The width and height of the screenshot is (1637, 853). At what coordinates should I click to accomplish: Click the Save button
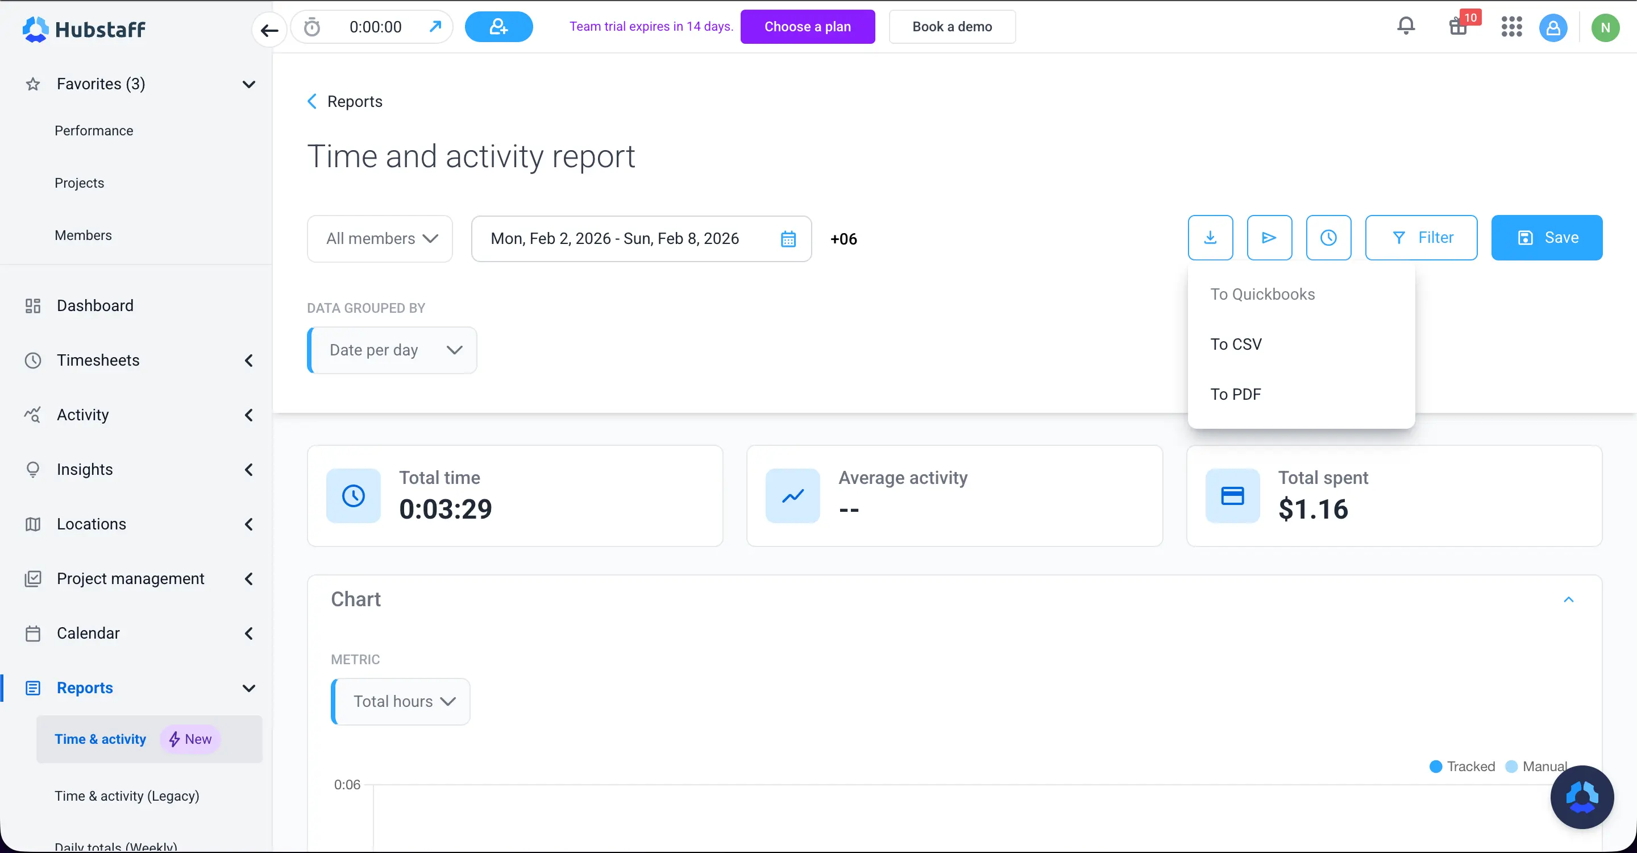pos(1547,238)
